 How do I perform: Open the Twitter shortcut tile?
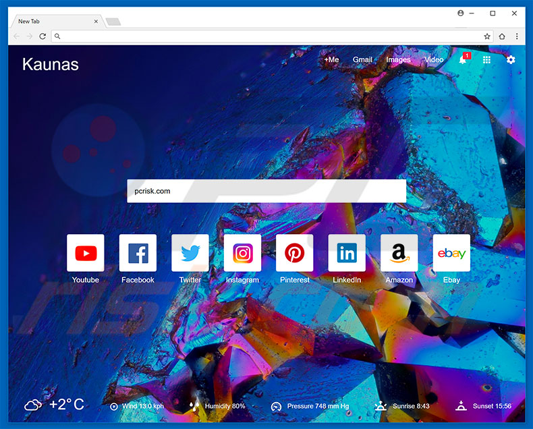point(190,253)
